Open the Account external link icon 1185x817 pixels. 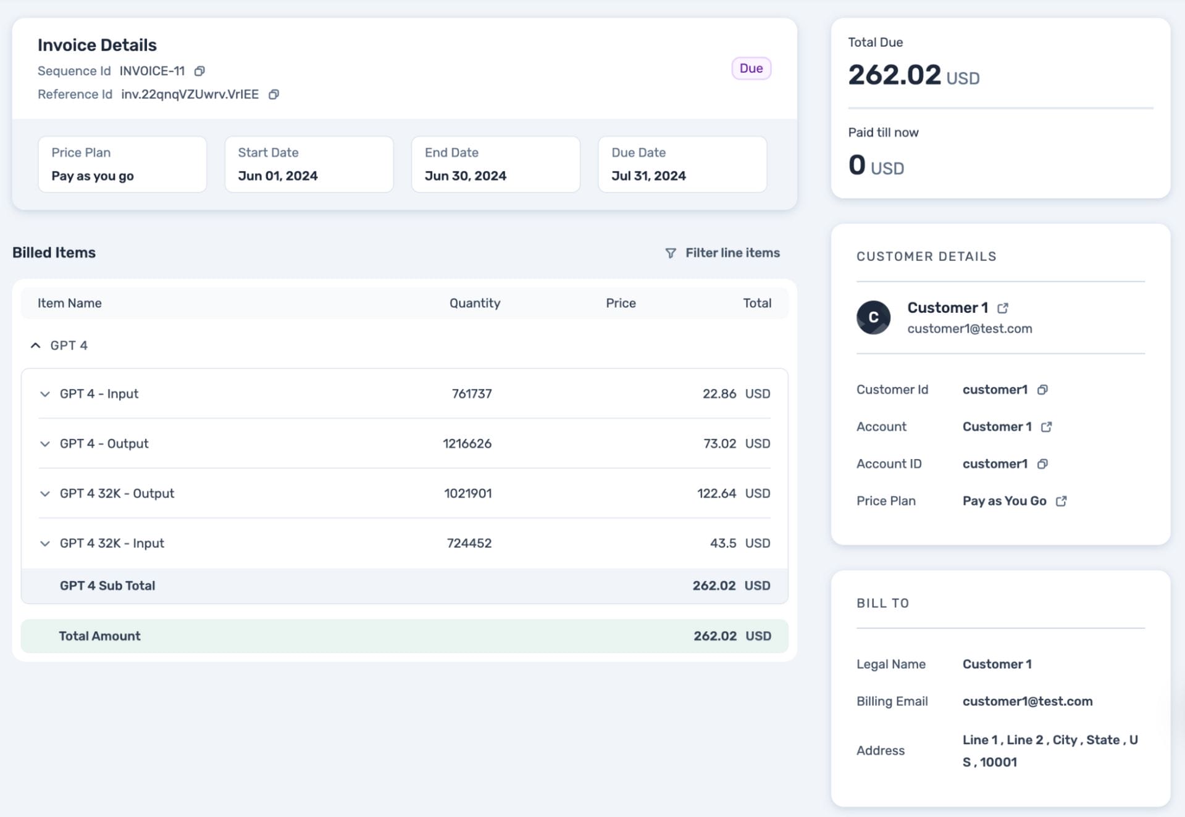pos(1046,427)
